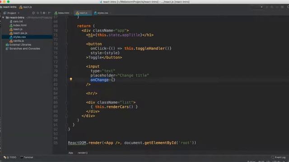Image resolution: width=289 pixels, height=162 pixels.
Task: Click the index.html file icon in the tree
Action: pos(11,25)
